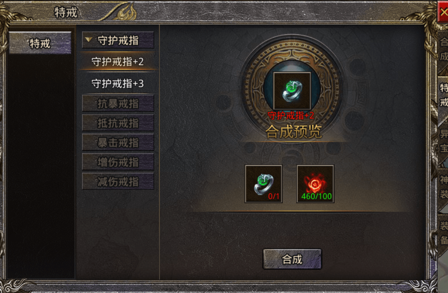Screen dimensions: 448x293
Task: Expand the 抵抗戒指 category
Action: [118, 123]
